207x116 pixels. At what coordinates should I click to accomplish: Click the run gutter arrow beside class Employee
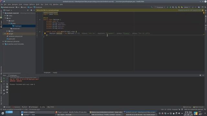point(40,20)
